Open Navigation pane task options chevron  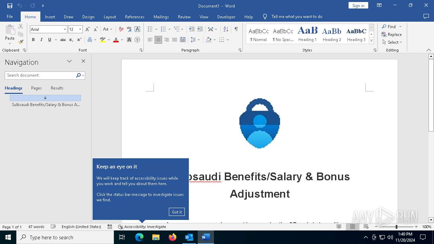(x=69, y=61)
